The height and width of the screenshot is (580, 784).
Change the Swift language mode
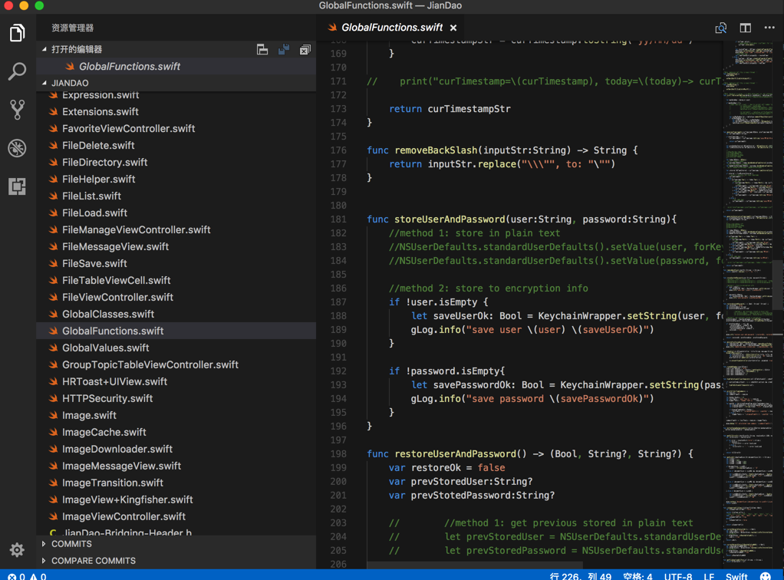coord(736,576)
